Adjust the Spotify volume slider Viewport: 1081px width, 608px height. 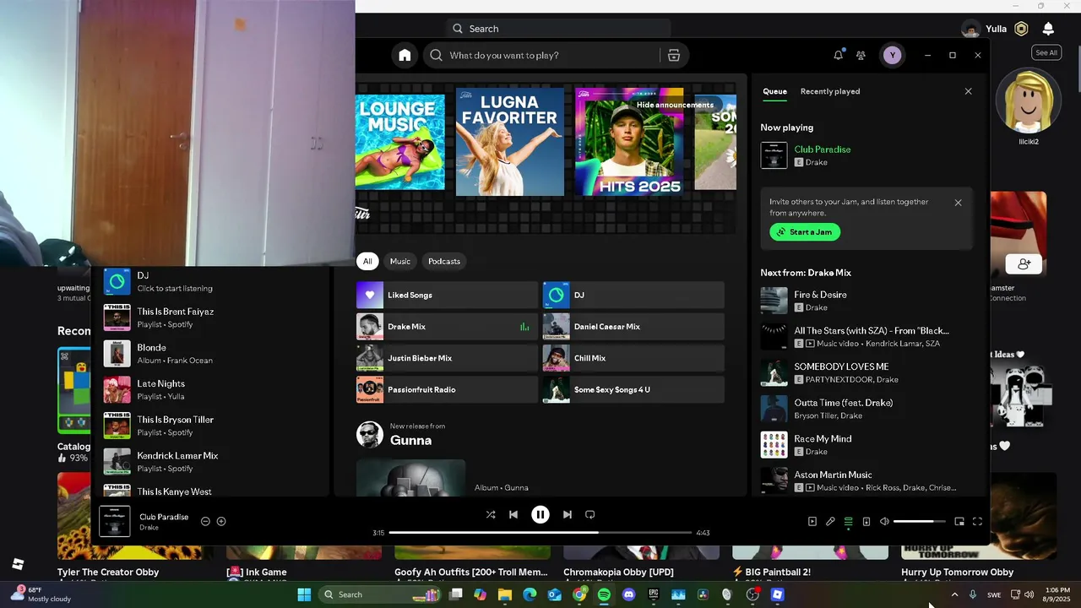tap(919, 522)
